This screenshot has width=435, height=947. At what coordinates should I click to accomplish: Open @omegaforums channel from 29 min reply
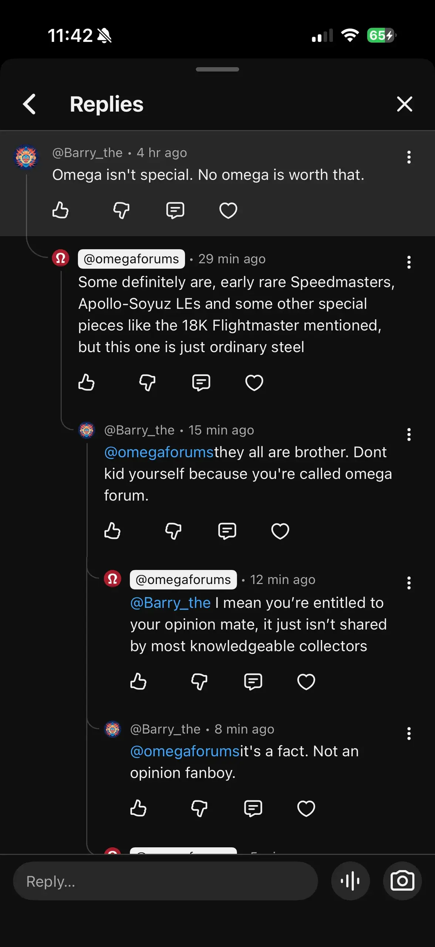click(x=131, y=259)
